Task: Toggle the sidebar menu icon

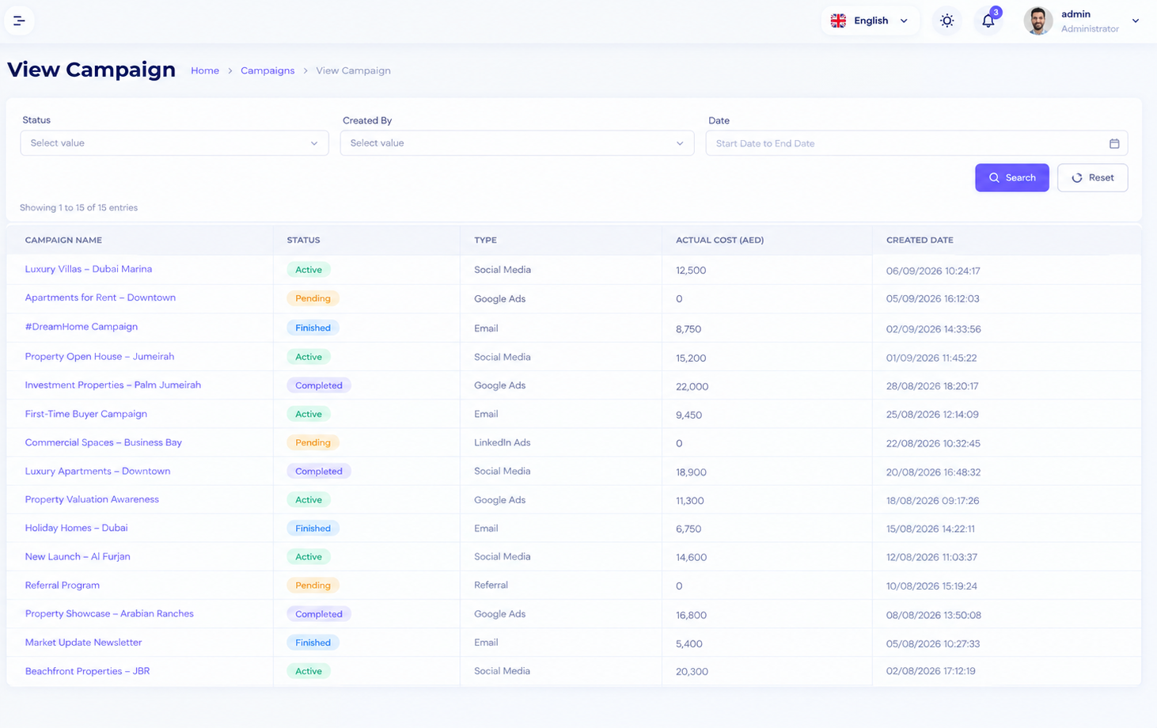Action: tap(19, 21)
